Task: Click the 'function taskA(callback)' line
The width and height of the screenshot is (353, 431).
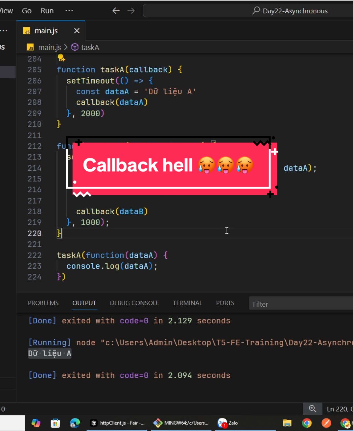Action: pyautogui.click(x=119, y=70)
